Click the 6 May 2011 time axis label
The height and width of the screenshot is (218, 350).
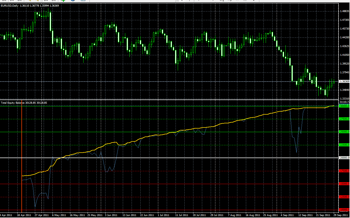(59, 215)
